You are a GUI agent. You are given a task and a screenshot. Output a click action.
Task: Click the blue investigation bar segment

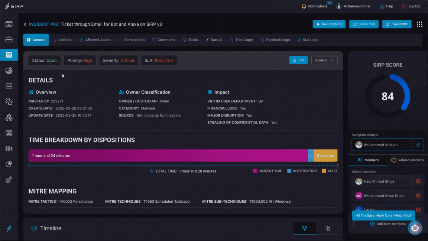click(x=311, y=155)
